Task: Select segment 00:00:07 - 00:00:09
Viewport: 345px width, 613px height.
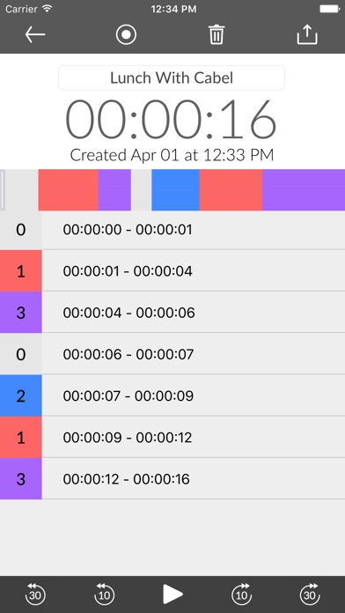Action: (x=172, y=395)
